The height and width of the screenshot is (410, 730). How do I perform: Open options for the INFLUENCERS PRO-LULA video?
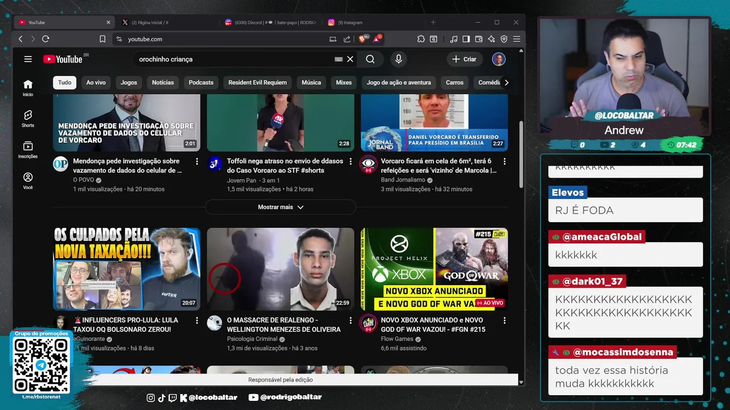click(197, 321)
